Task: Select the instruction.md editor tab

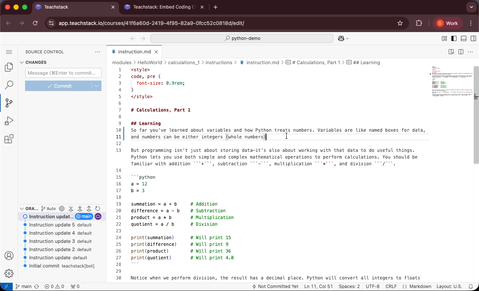Action: click(x=134, y=52)
